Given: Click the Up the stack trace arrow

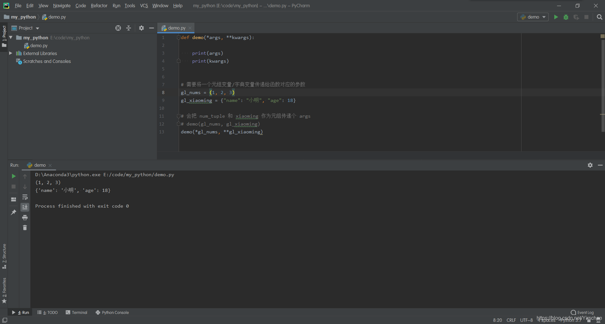Looking at the screenshot, I should (25, 176).
